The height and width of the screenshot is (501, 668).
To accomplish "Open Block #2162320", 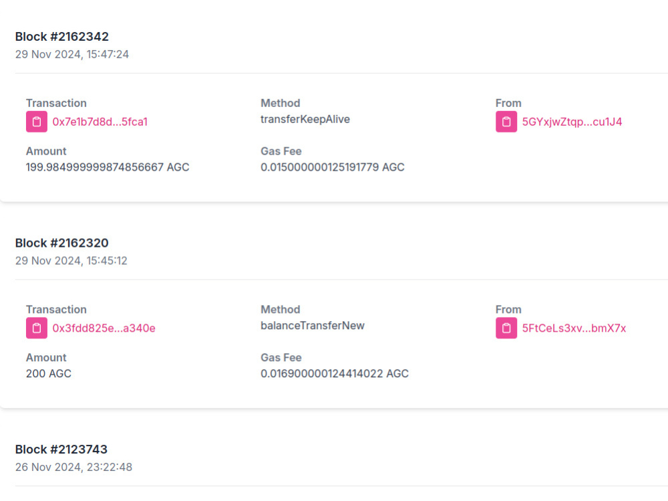I will click(61, 243).
